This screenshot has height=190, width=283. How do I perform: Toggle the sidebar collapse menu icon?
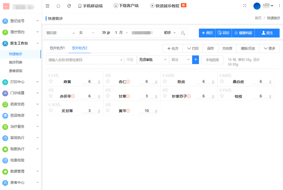coord(47,6)
